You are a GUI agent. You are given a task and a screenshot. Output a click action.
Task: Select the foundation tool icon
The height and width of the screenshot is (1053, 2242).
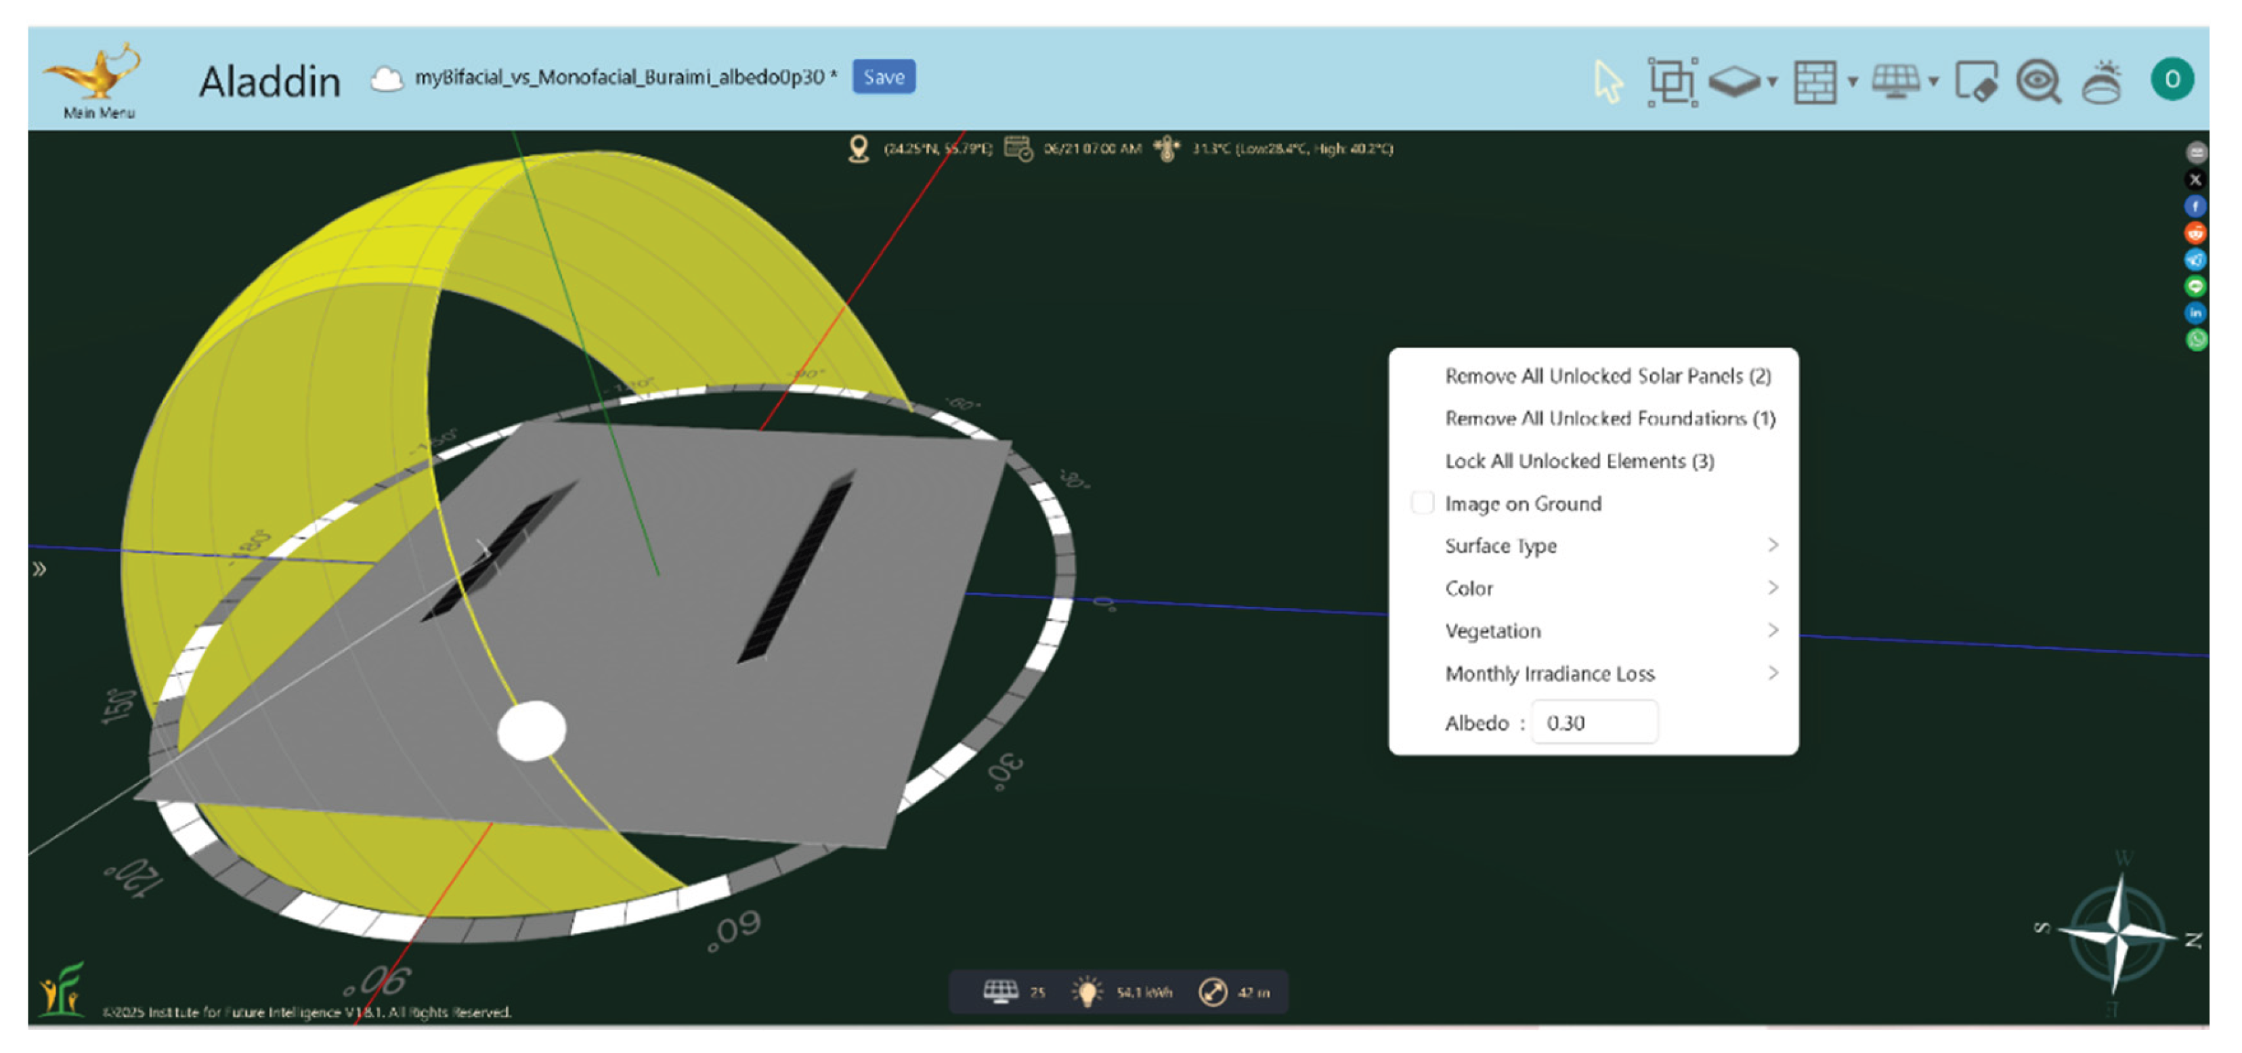[1733, 82]
